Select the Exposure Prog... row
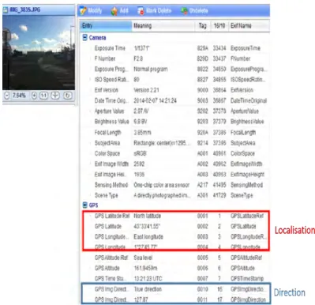The image size is (315, 305). tap(175, 69)
